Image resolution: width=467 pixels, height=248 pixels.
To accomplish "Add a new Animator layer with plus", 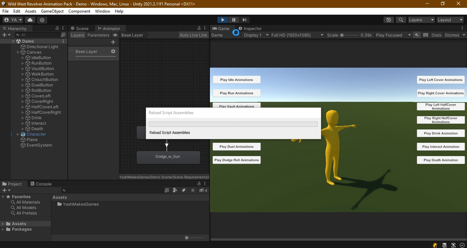I will [113, 42].
